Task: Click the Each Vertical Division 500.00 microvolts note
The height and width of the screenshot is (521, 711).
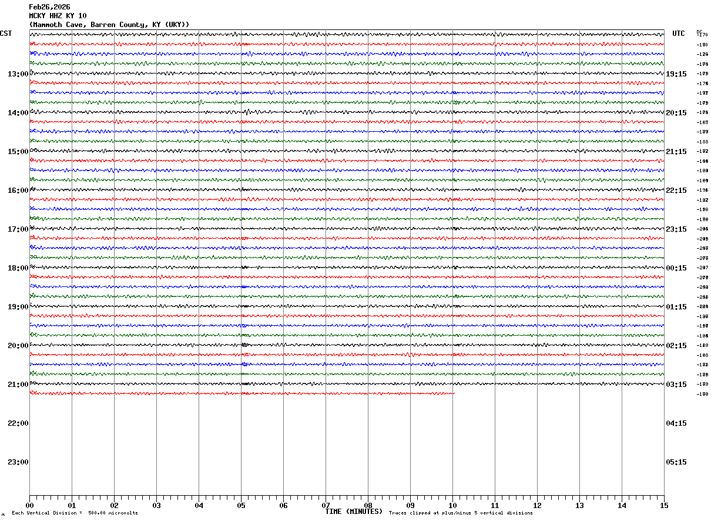Action: tap(75, 513)
